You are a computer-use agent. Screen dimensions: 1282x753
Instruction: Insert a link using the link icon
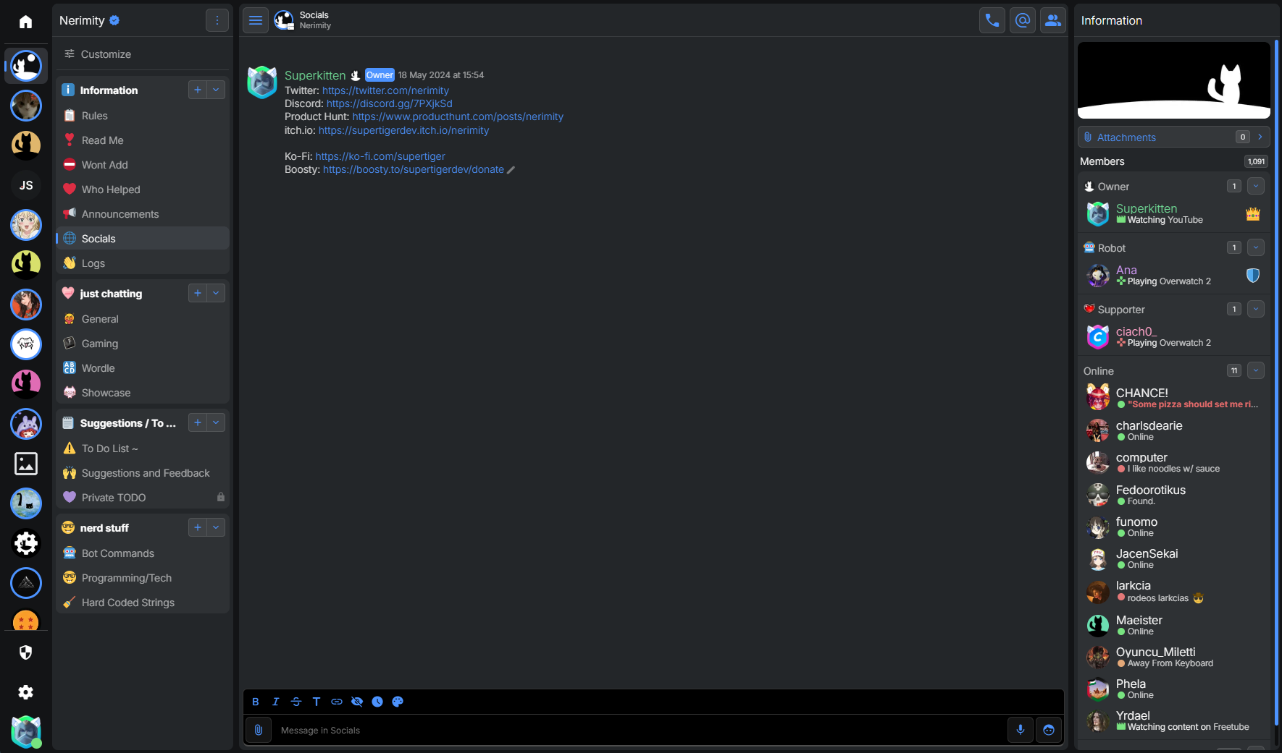click(337, 702)
